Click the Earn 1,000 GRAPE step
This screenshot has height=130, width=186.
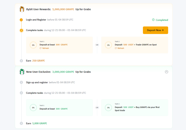(x=36, y=123)
